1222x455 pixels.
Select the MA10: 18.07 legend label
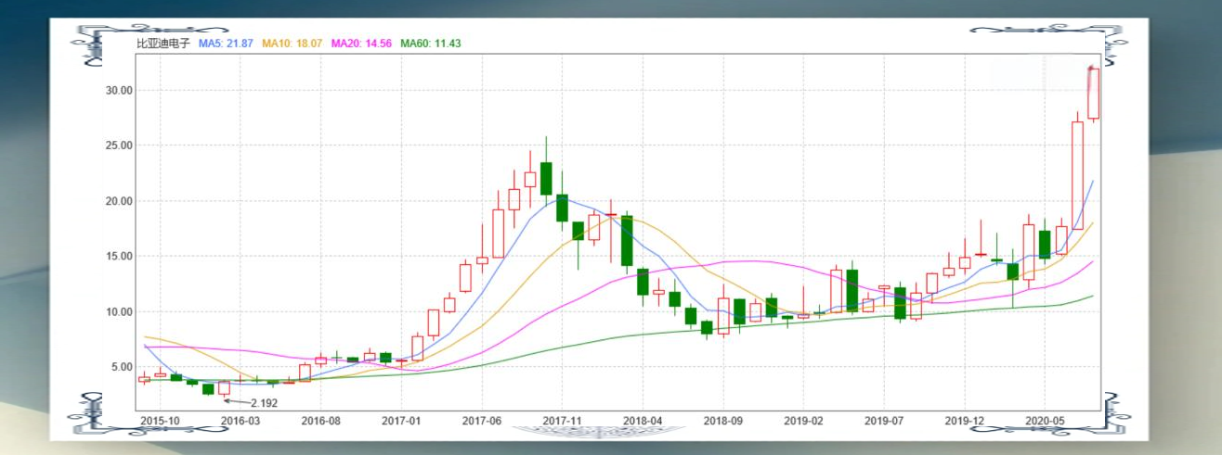click(x=292, y=44)
